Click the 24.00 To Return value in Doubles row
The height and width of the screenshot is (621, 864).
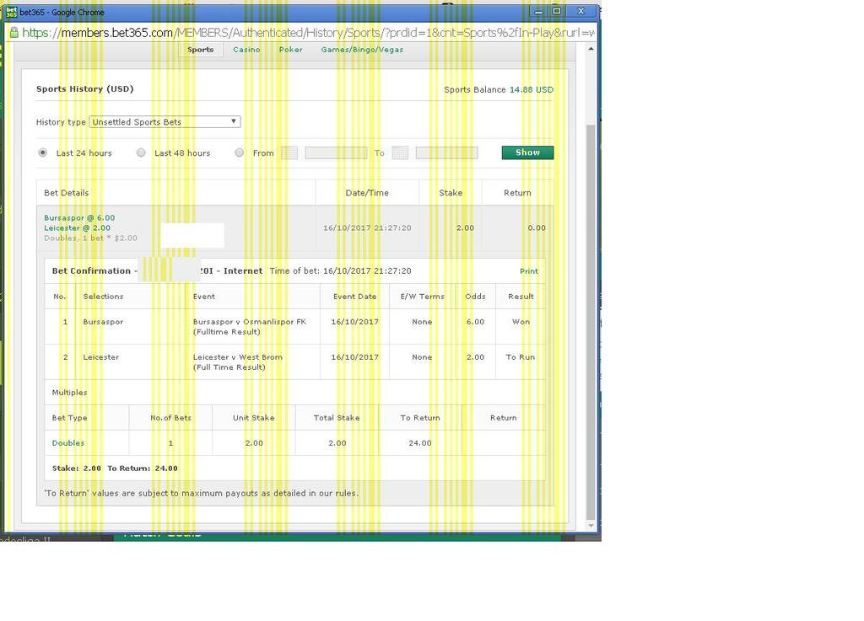pos(420,442)
